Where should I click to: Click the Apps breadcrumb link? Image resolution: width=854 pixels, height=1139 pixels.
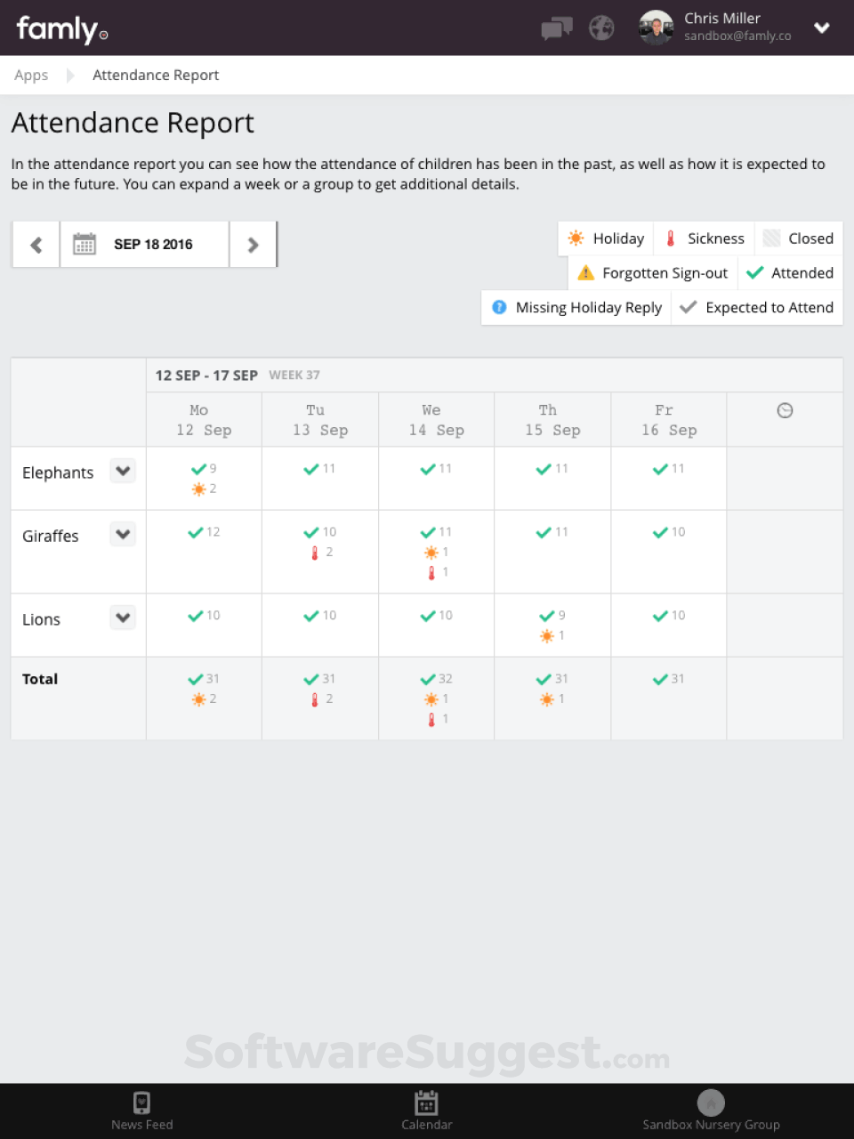coord(31,76)
